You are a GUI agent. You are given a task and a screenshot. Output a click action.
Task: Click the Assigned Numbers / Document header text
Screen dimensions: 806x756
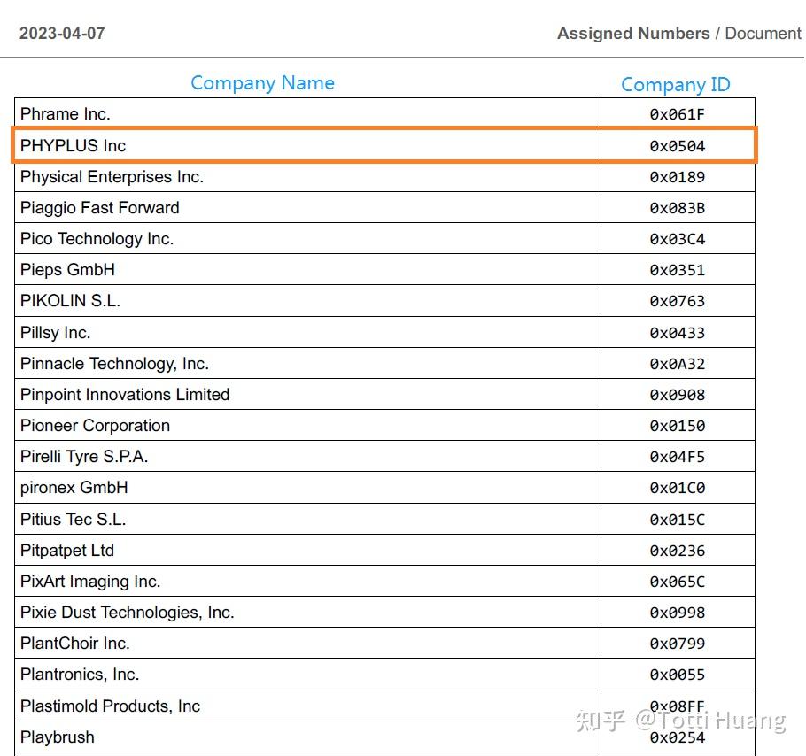click(679, 34)
